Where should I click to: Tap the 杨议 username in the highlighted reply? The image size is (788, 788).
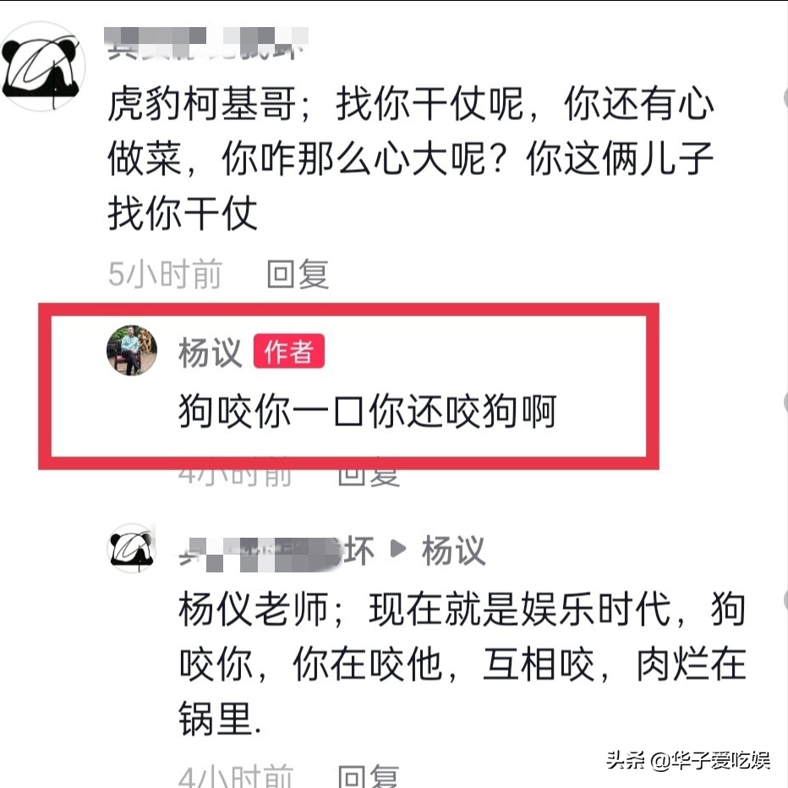click(x=210, y=352)
